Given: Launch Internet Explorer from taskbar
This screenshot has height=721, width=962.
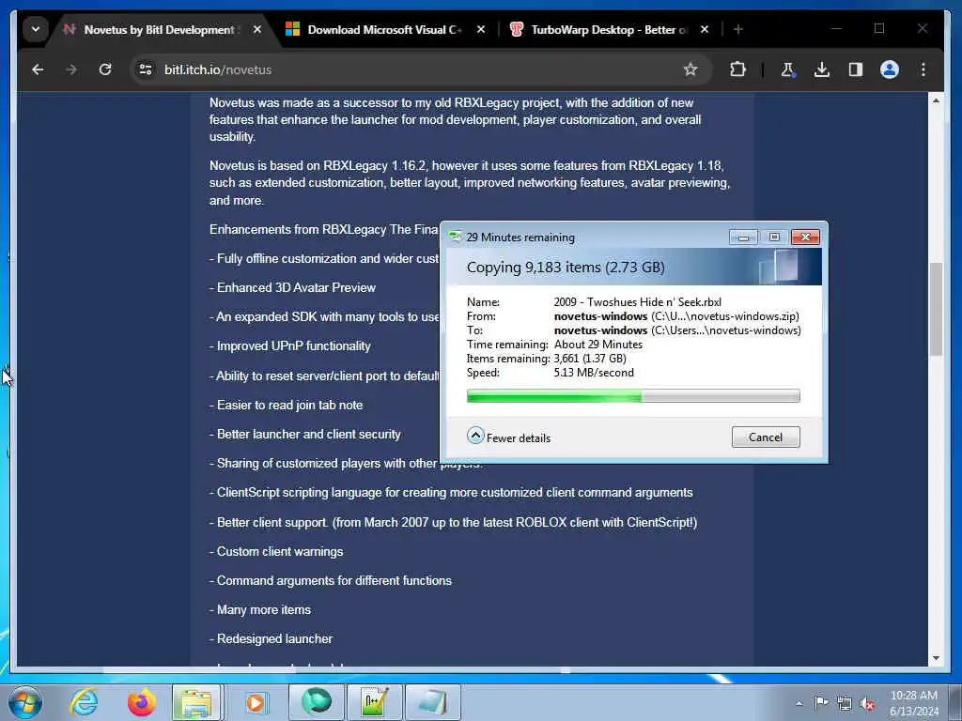Looking at the screenshot, I should [84, 702].
